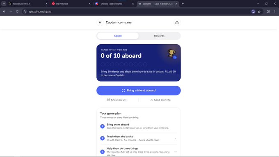Click Send an invite
This screenshot has width=279, height=157.
point(160,100)
